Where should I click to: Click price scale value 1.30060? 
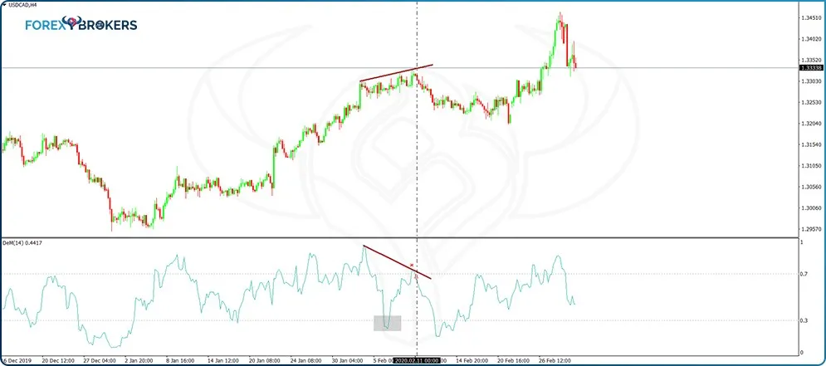[811, 208]
